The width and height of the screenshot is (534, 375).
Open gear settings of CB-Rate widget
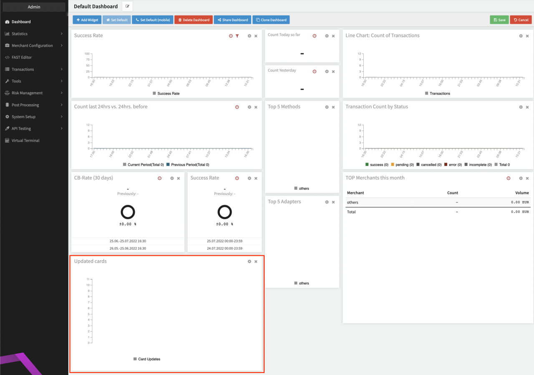tap(172, 179)
